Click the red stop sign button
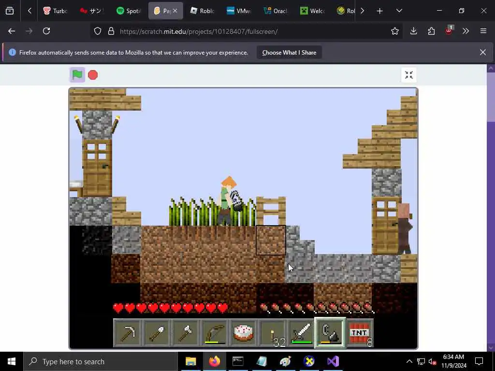The image size is (495, 371). click(x=93, y=75)
